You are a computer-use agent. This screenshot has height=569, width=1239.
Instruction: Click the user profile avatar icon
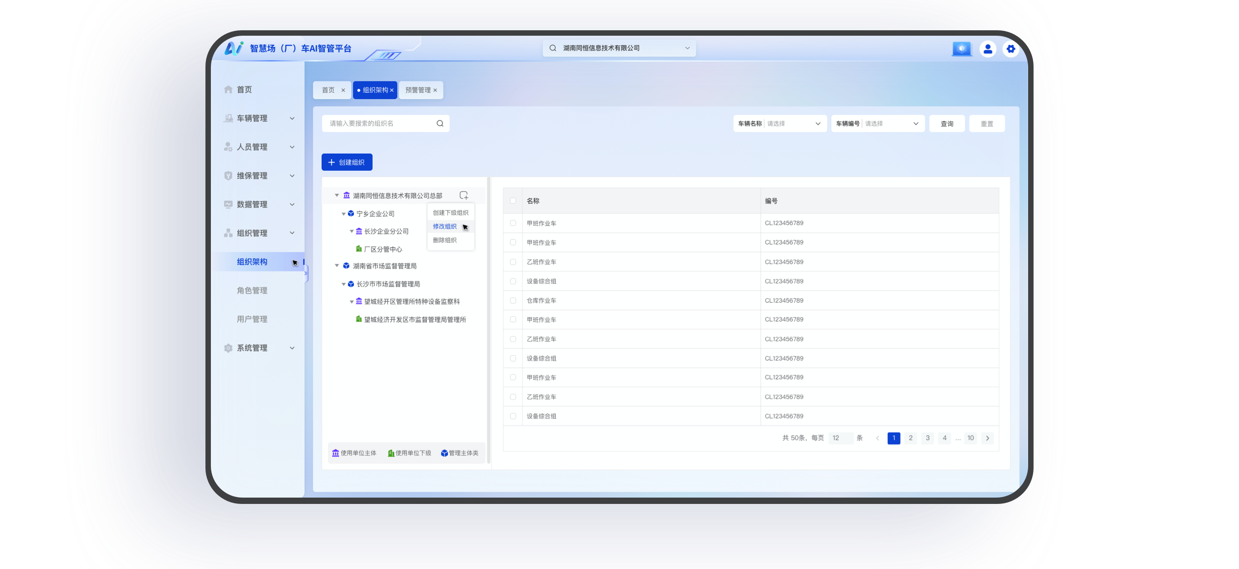coord(987,49)
